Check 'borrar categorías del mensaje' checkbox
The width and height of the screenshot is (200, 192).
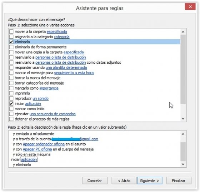click(11, 83)
